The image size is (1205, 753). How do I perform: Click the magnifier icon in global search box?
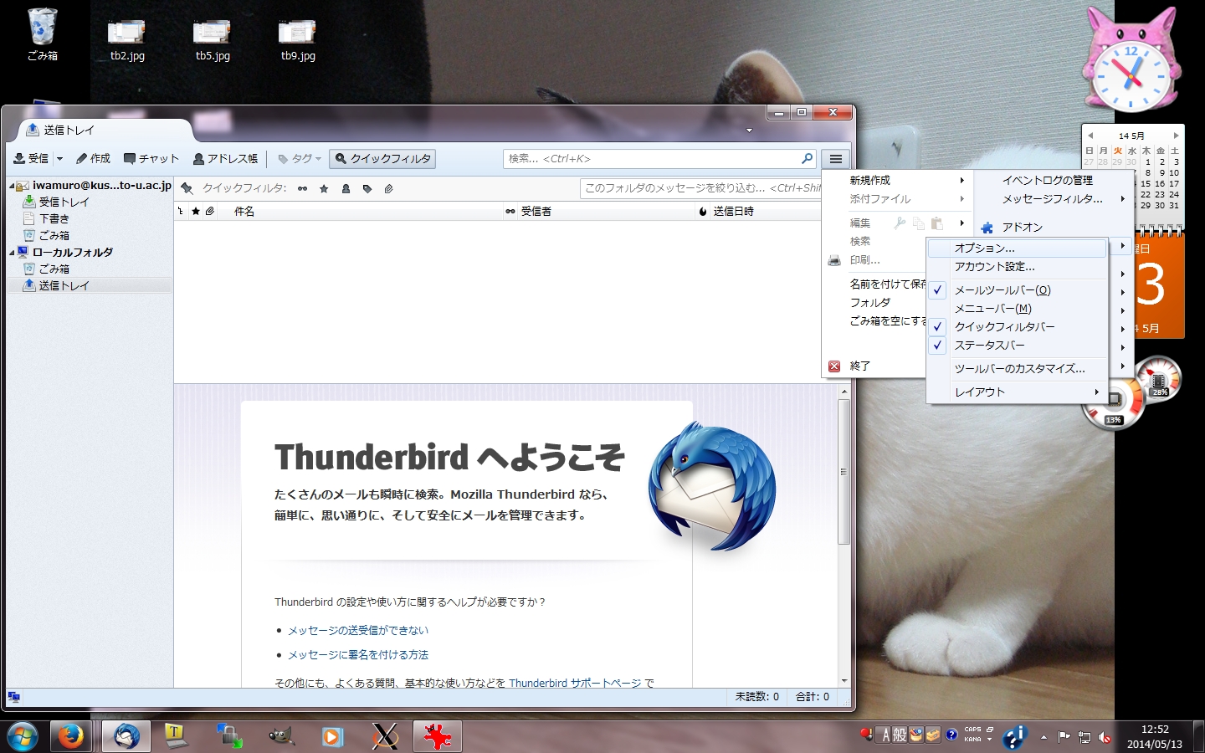(x=807, y=158)
